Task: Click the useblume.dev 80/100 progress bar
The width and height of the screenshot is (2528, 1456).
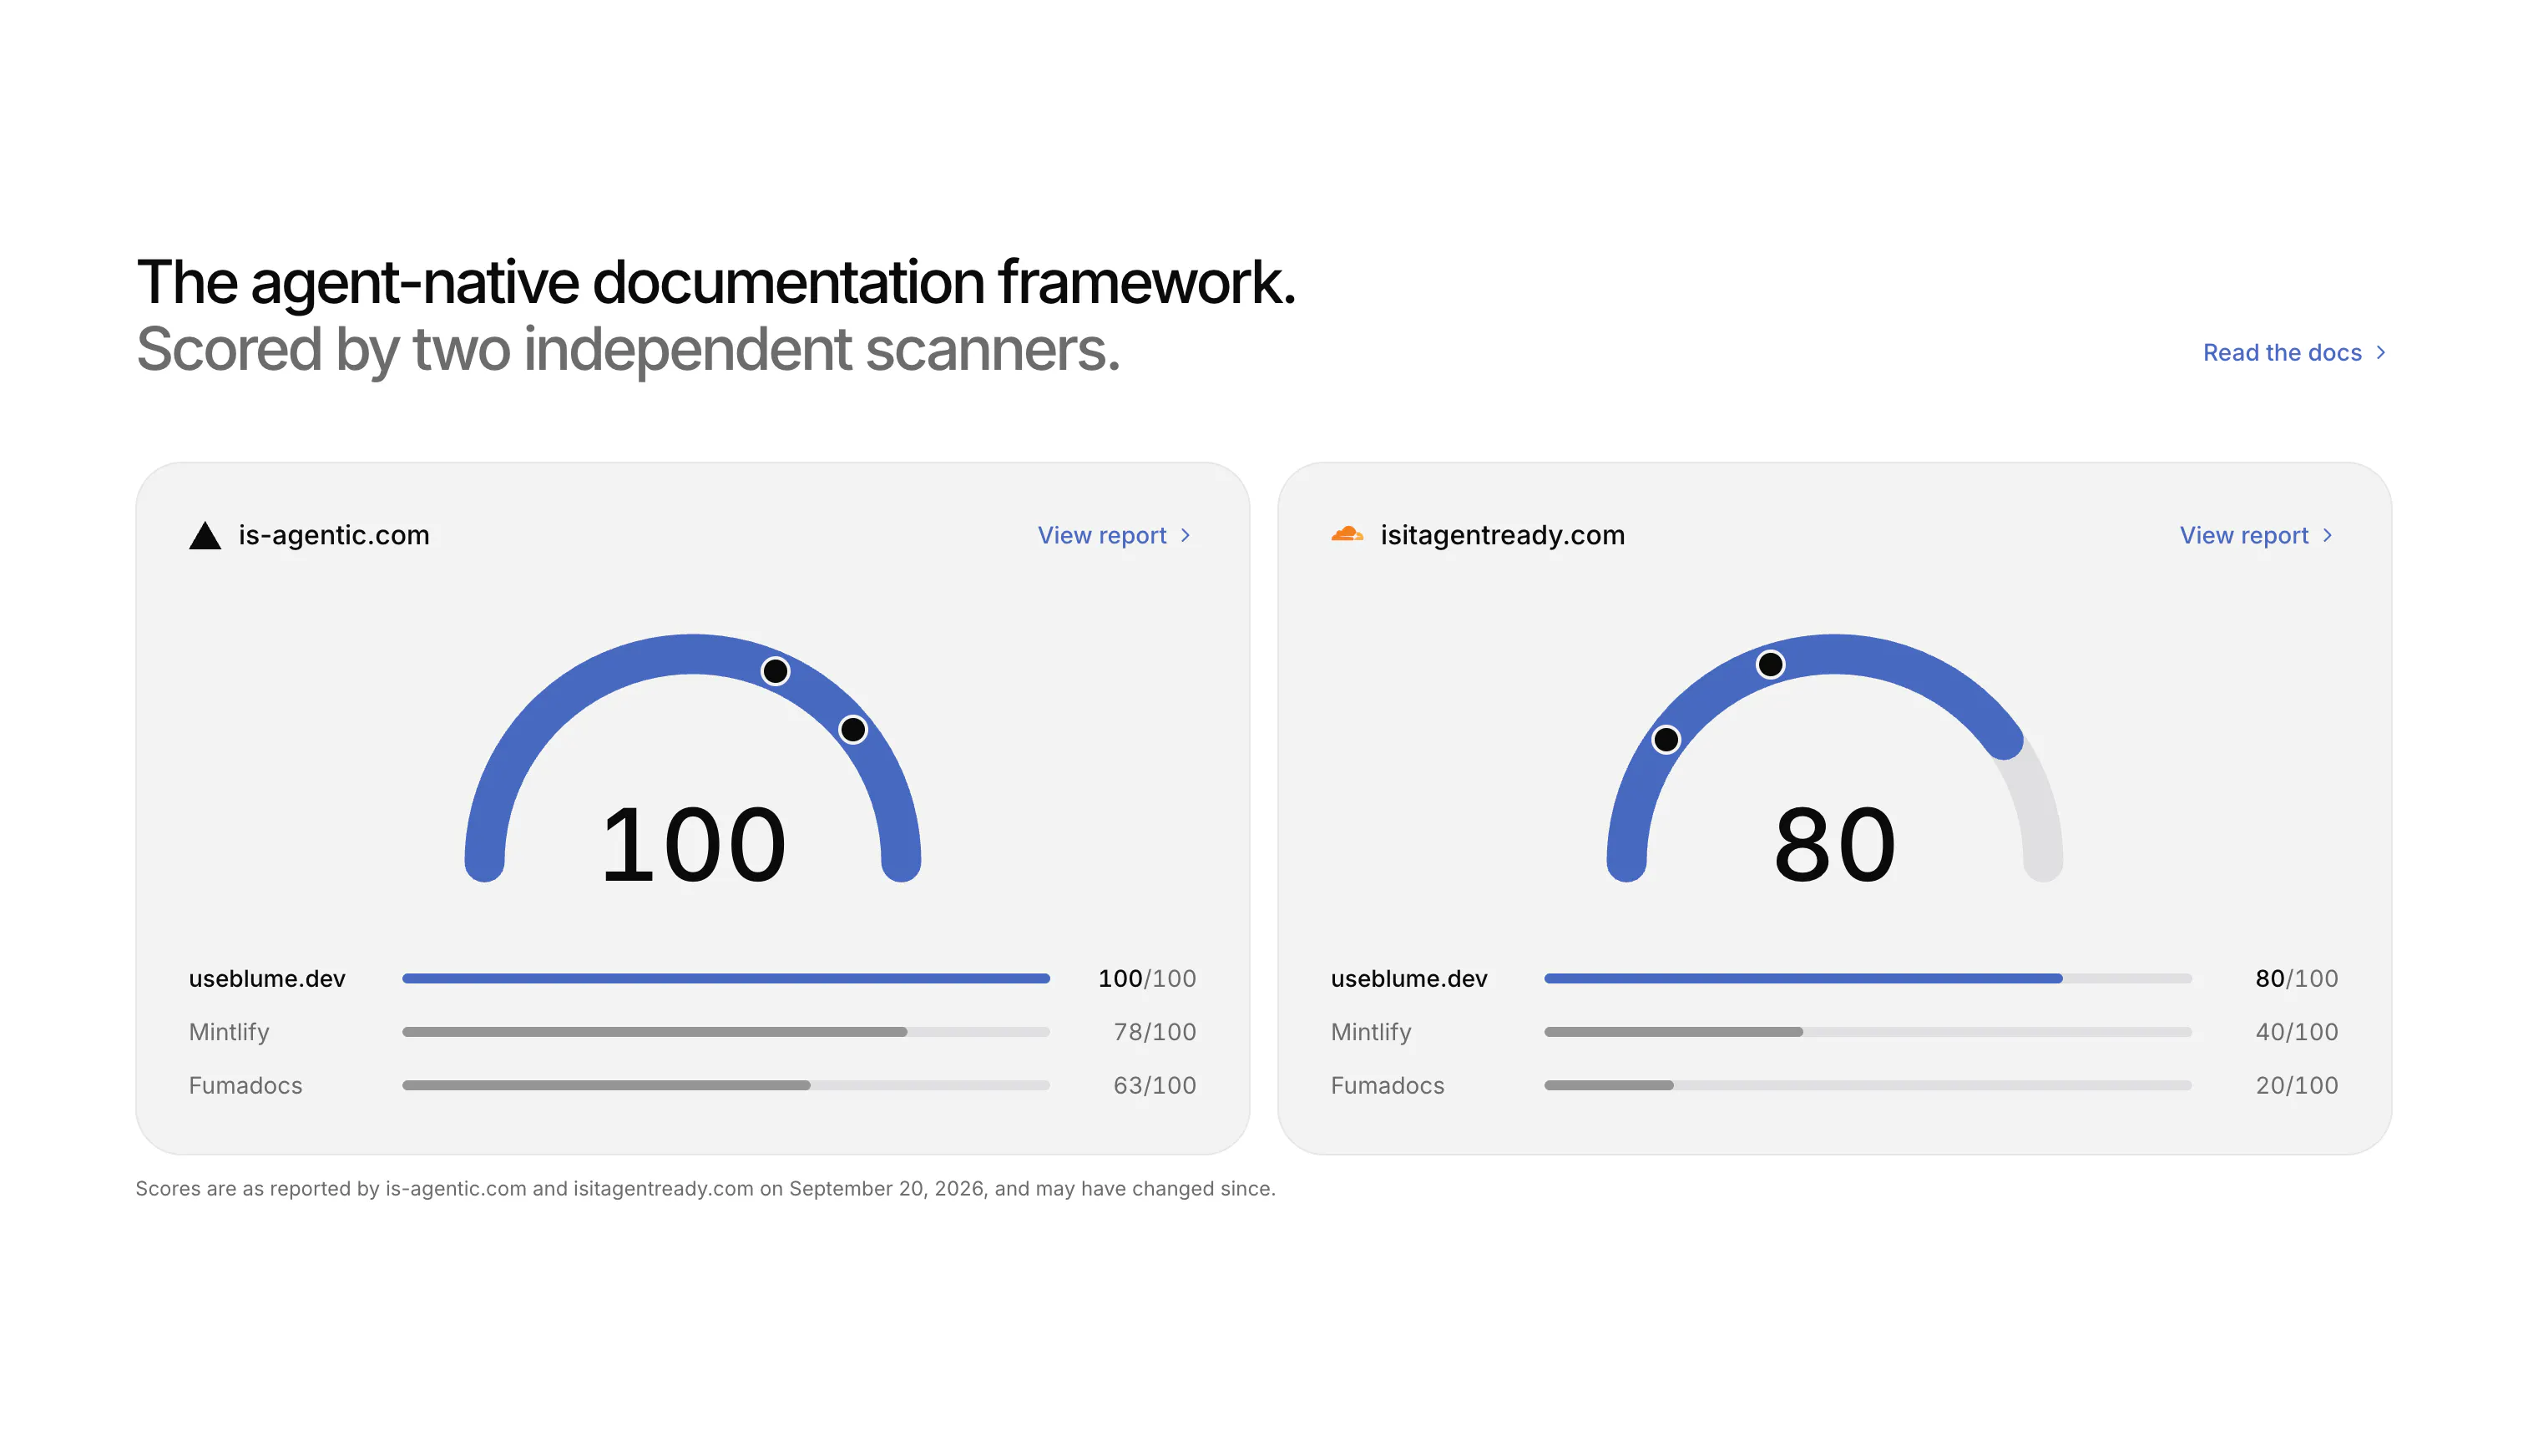Action: pos(1868,978)
